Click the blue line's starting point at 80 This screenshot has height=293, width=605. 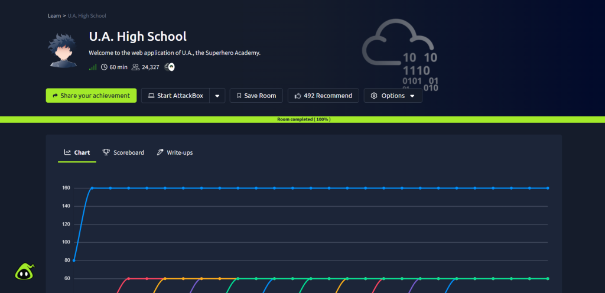point(74,261)
